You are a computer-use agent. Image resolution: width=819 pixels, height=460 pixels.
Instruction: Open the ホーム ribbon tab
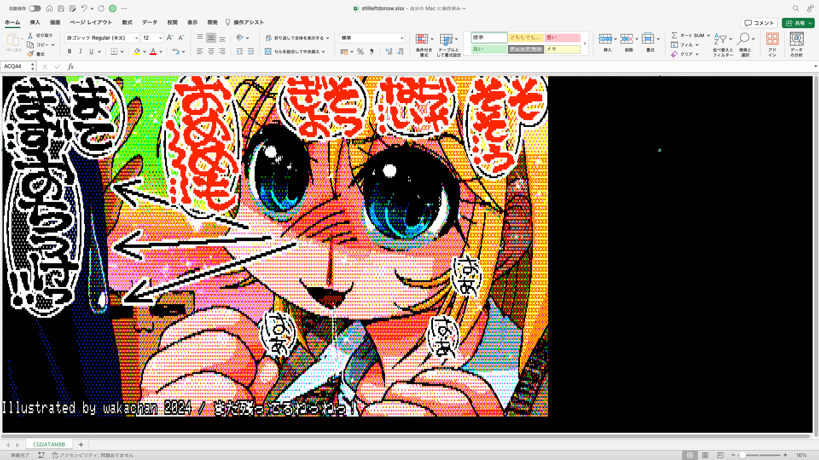pyautogui.click(x=12, y=23)
